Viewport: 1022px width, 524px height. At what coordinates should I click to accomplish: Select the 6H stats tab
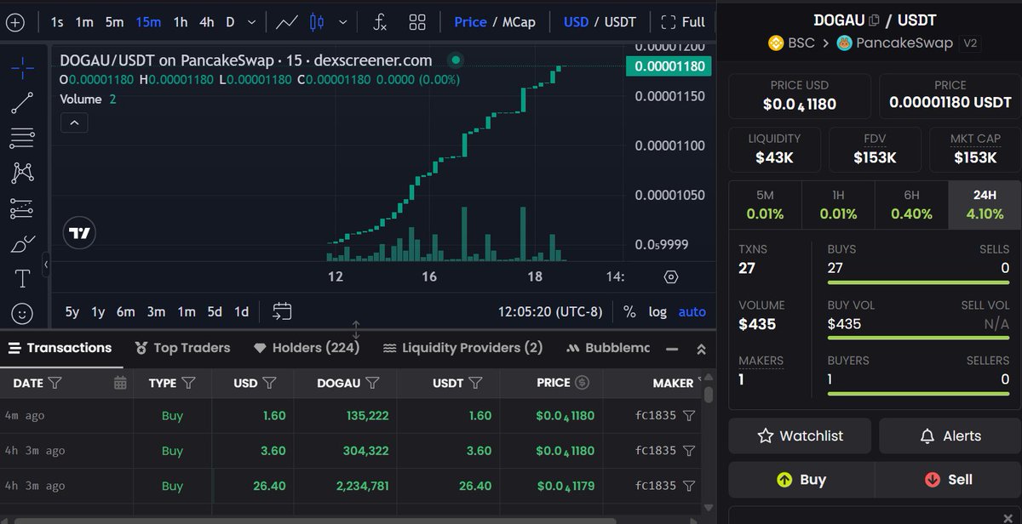911,204
